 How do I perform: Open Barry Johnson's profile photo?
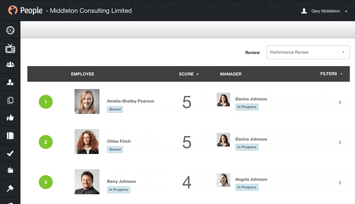[x=87, y=182]
